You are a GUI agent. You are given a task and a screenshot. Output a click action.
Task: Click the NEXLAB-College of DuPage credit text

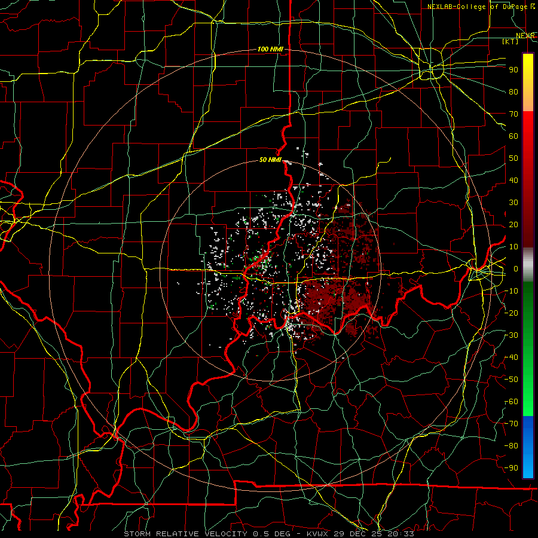point(477,7)
